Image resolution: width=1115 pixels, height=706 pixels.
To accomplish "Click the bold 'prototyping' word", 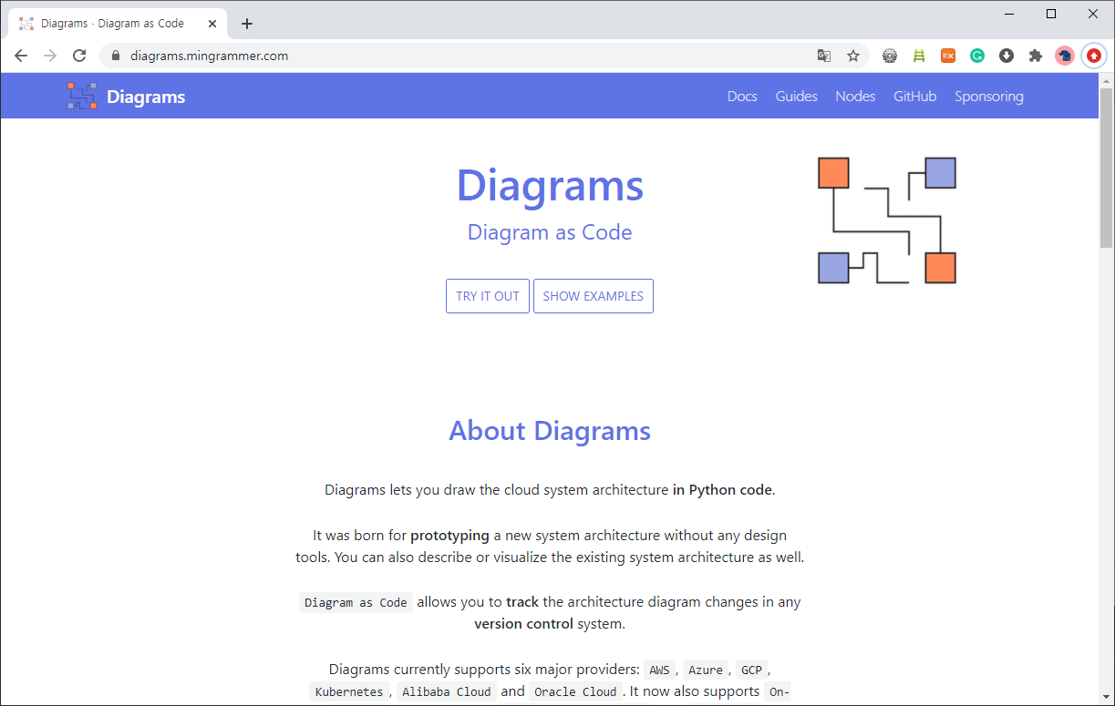I will 449,536.
